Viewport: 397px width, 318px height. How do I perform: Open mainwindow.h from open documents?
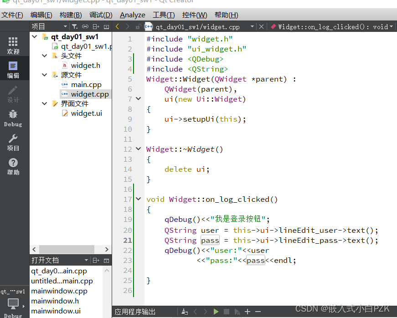point(55,301)
